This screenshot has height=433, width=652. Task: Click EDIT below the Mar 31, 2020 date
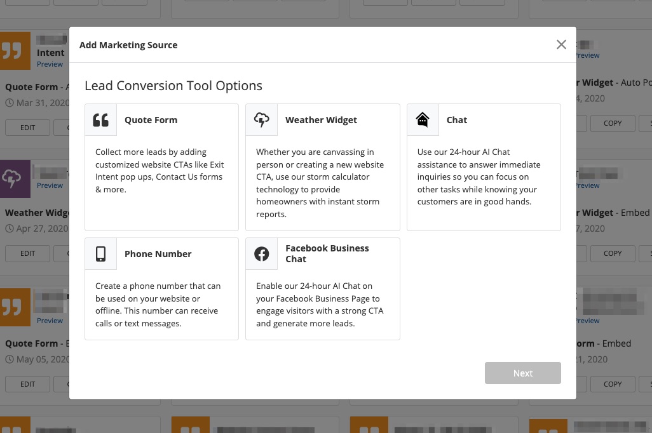click(28, 128)
